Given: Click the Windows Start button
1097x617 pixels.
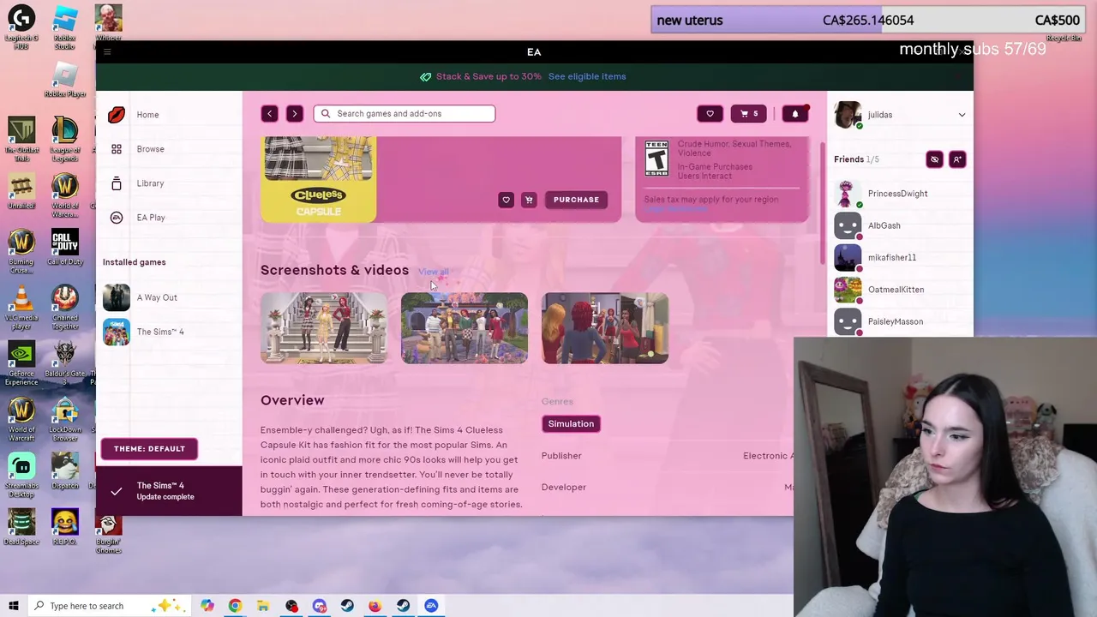Looking at the screenshot, I should (13, 606).
